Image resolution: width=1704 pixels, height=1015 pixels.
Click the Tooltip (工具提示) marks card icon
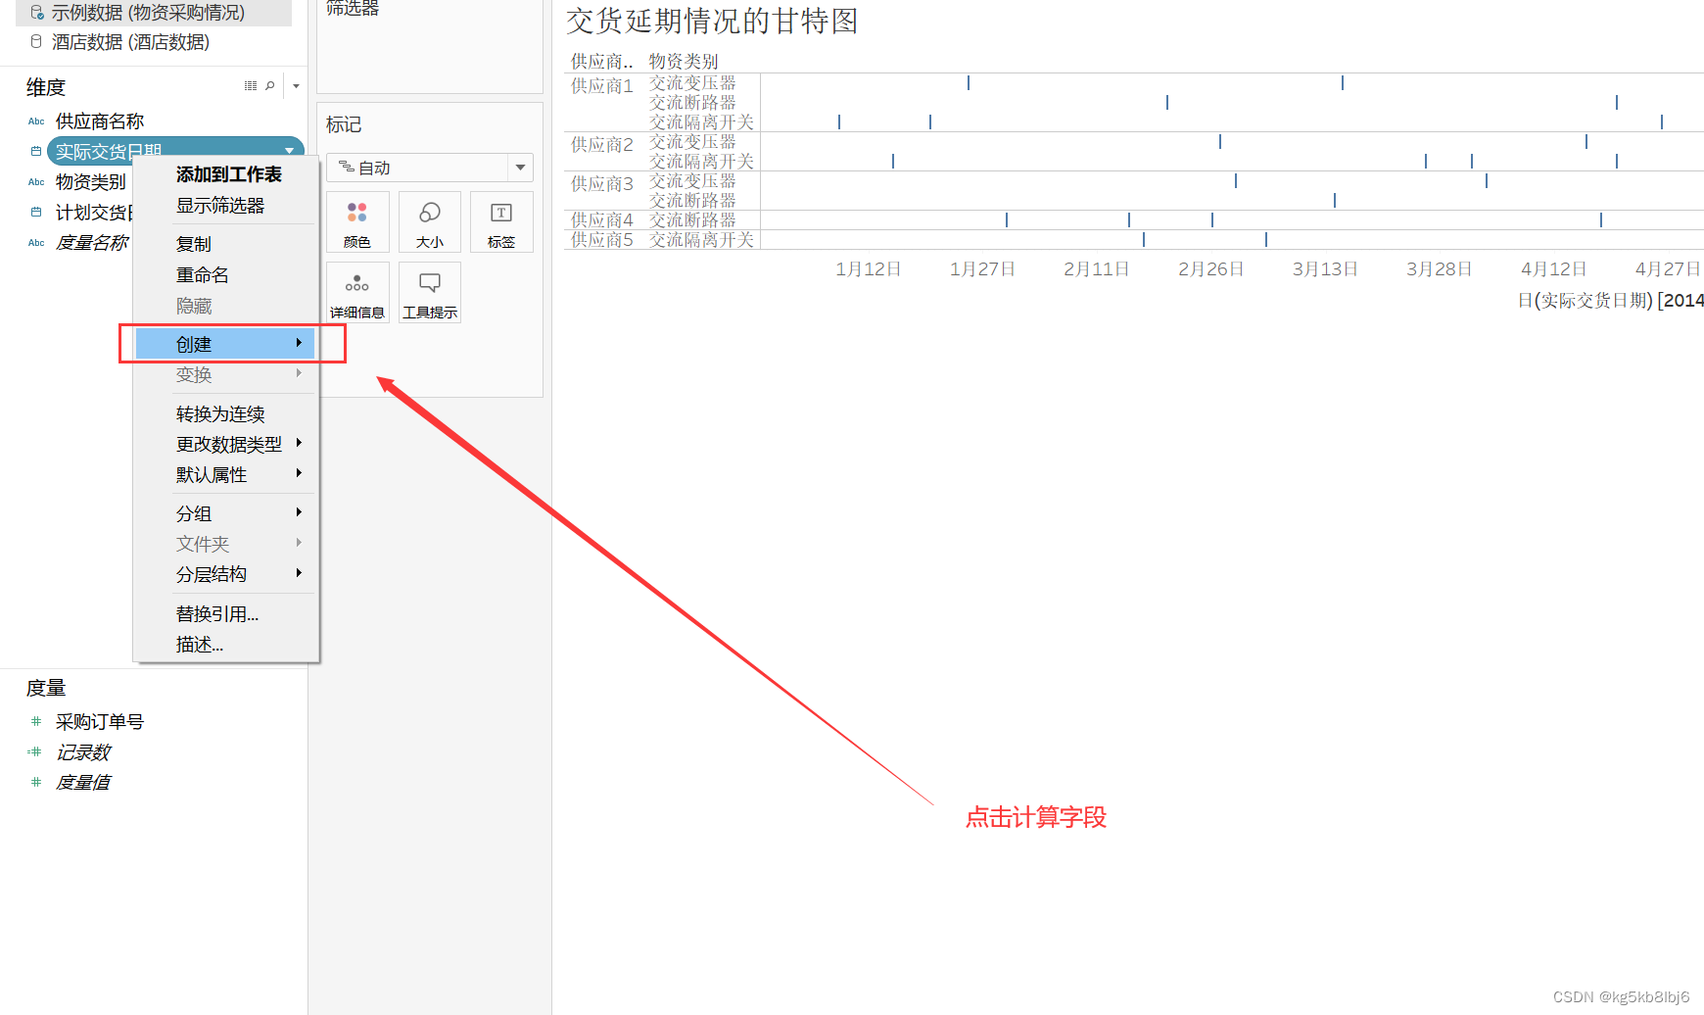tap(430, 293)
